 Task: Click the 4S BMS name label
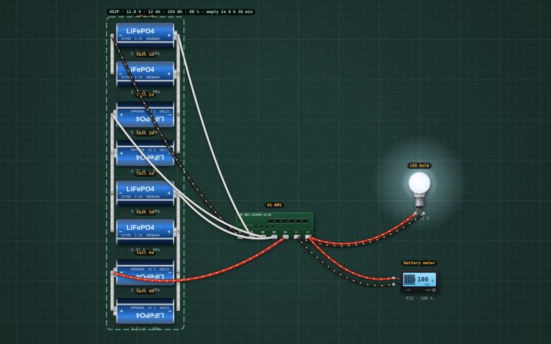274,205
